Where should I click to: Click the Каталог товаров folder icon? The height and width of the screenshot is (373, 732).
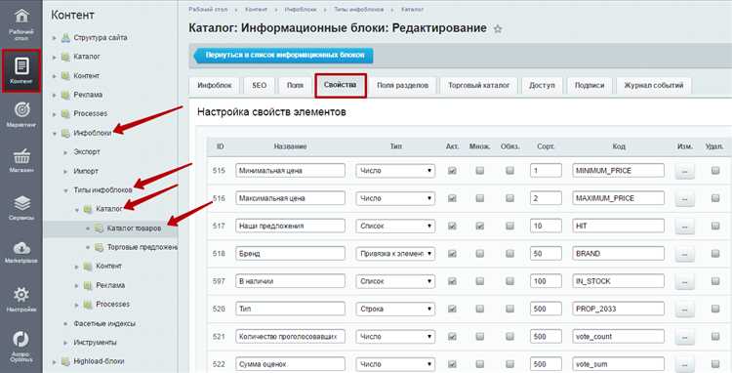[x=99, y=228]
